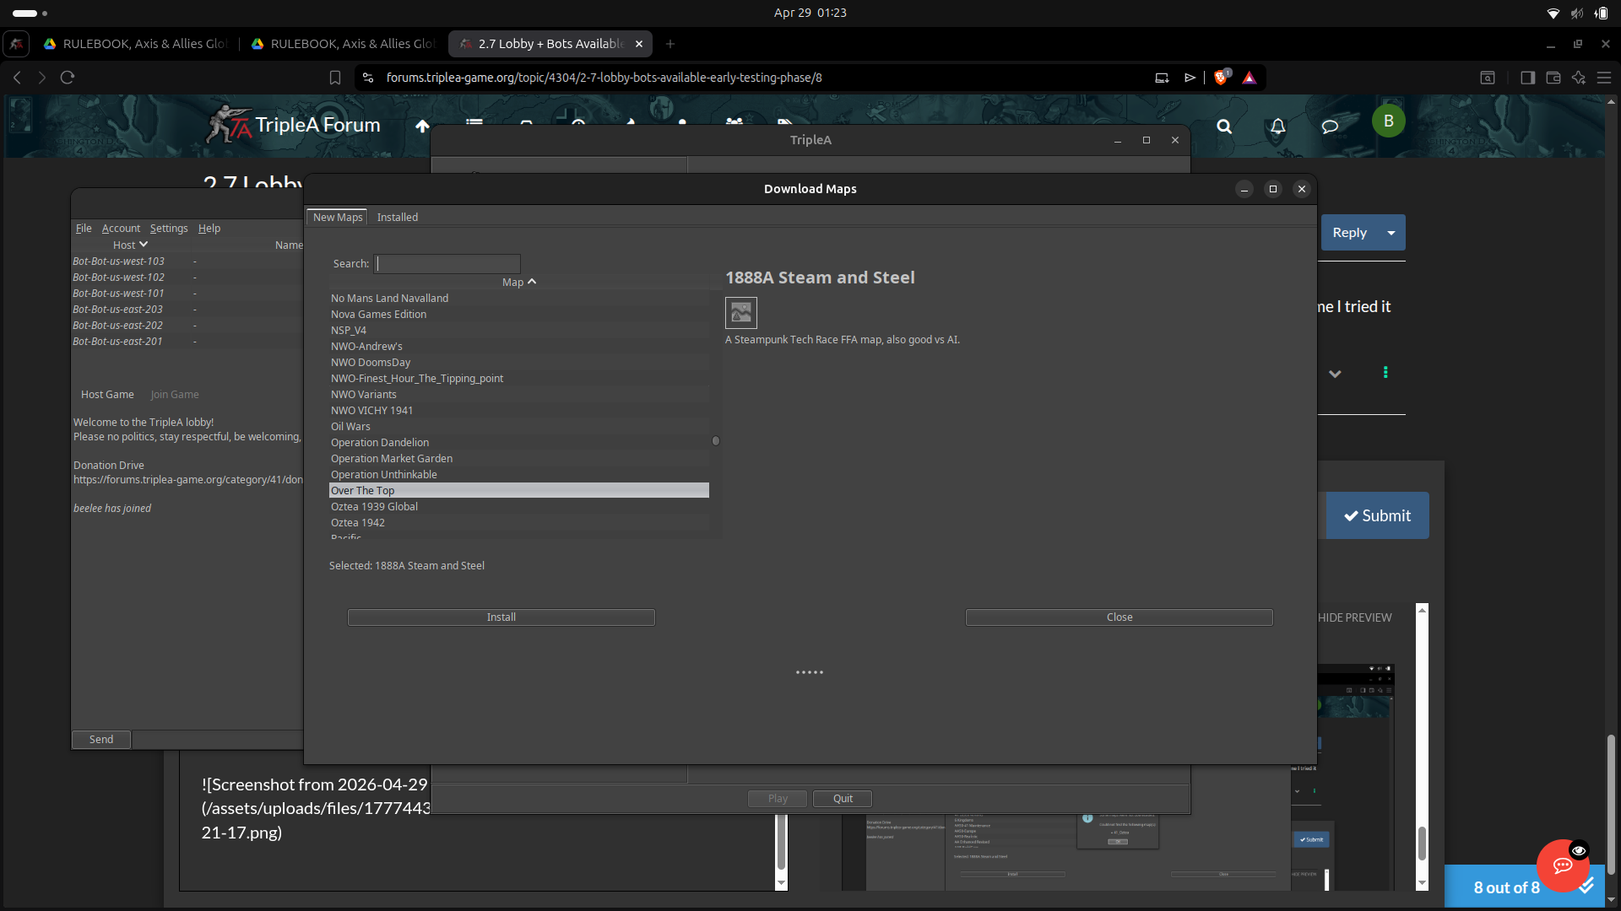Open Leo AI sparkle icon in toolbar
This screenshot has height=911, width=1621.
point(1579,77)
